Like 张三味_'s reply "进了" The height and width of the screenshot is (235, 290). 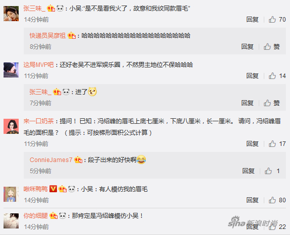[x=267, y=103]
